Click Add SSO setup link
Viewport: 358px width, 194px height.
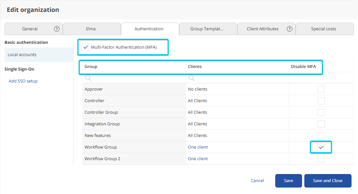(23, 81)
